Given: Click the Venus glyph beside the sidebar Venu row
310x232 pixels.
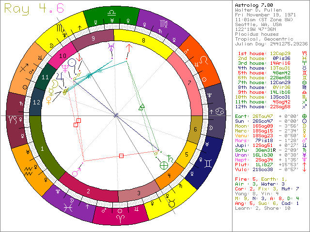Looking at the screenshot, I should coord(305,136).
